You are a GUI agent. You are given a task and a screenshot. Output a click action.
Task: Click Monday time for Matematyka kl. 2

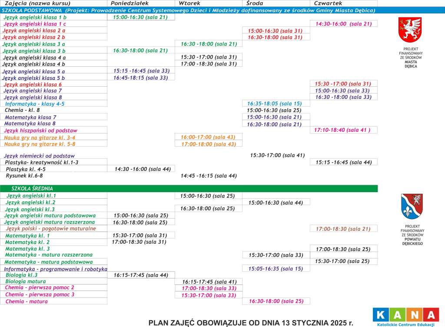click(139, 242)
